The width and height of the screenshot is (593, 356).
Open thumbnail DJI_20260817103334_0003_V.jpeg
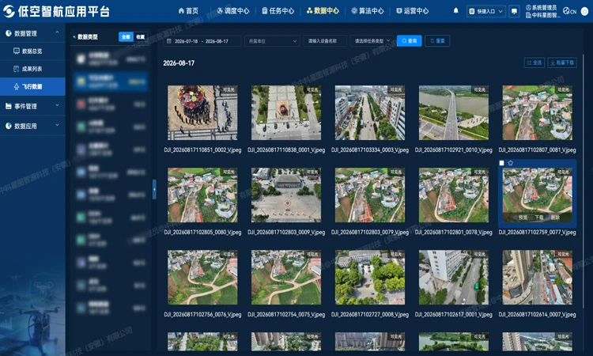pyautogui.click(x=370, y=113)
